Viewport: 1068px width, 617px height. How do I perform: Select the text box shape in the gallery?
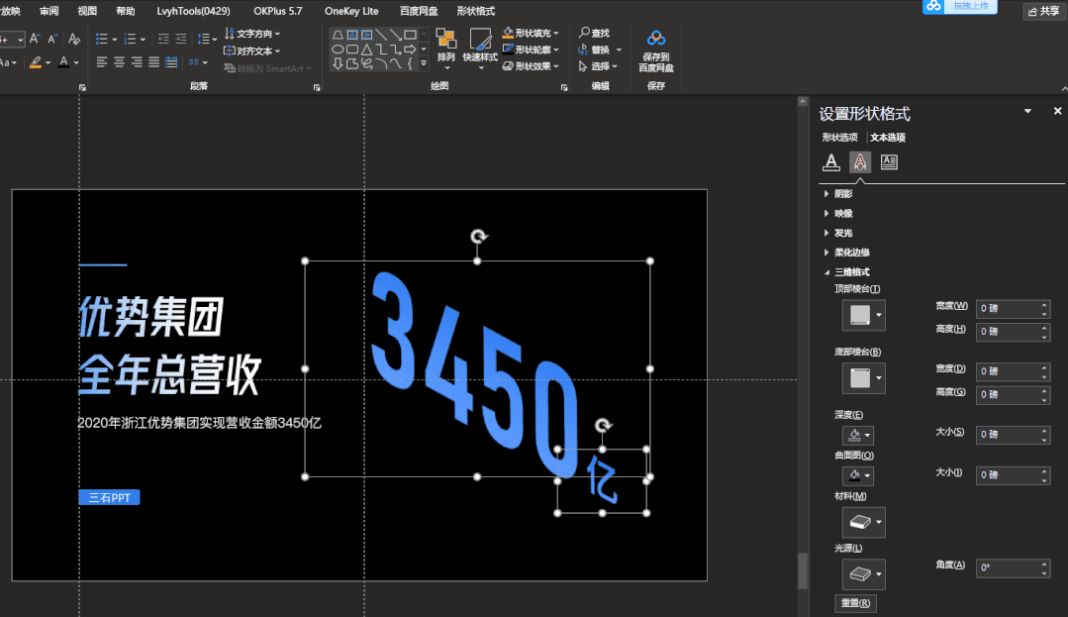click(x=352, y=35)
